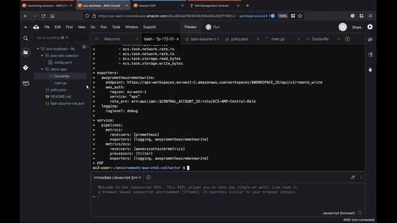Select Dockerfile in file tree
This screenshot has height=223, width=397.
coord(61,76)
